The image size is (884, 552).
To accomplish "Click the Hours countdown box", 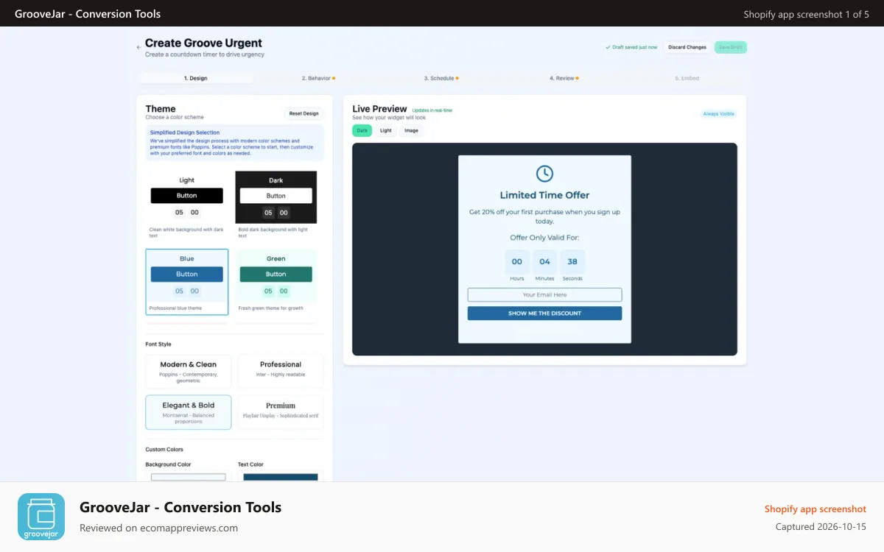I will point(517,262).
